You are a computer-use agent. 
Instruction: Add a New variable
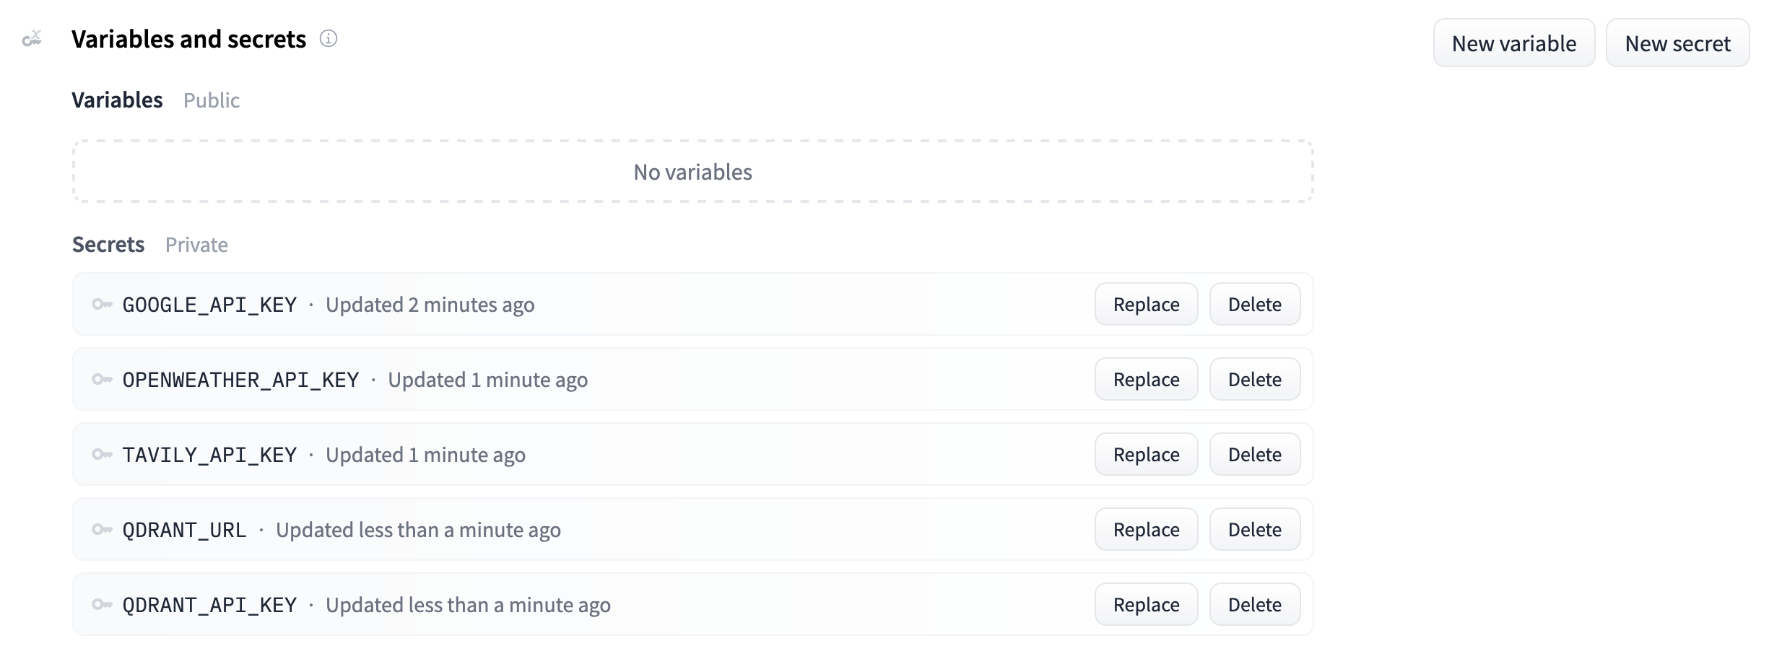coord(1514,43)
